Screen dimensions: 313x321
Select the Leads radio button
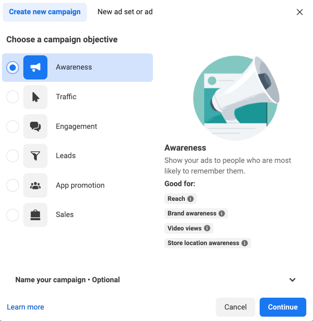pyautogui.click(x=13, y=156)
